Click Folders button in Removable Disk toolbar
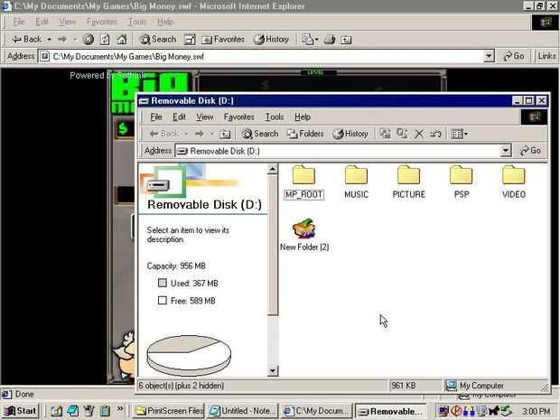This screenshot has width=560, height=420. click(x=305, y=134)
